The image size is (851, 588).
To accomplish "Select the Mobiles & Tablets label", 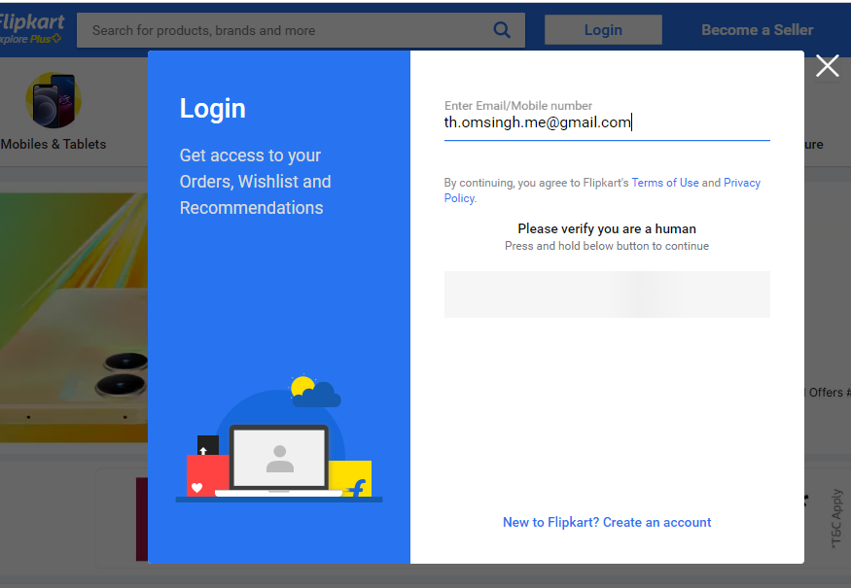I will (53, 144).
